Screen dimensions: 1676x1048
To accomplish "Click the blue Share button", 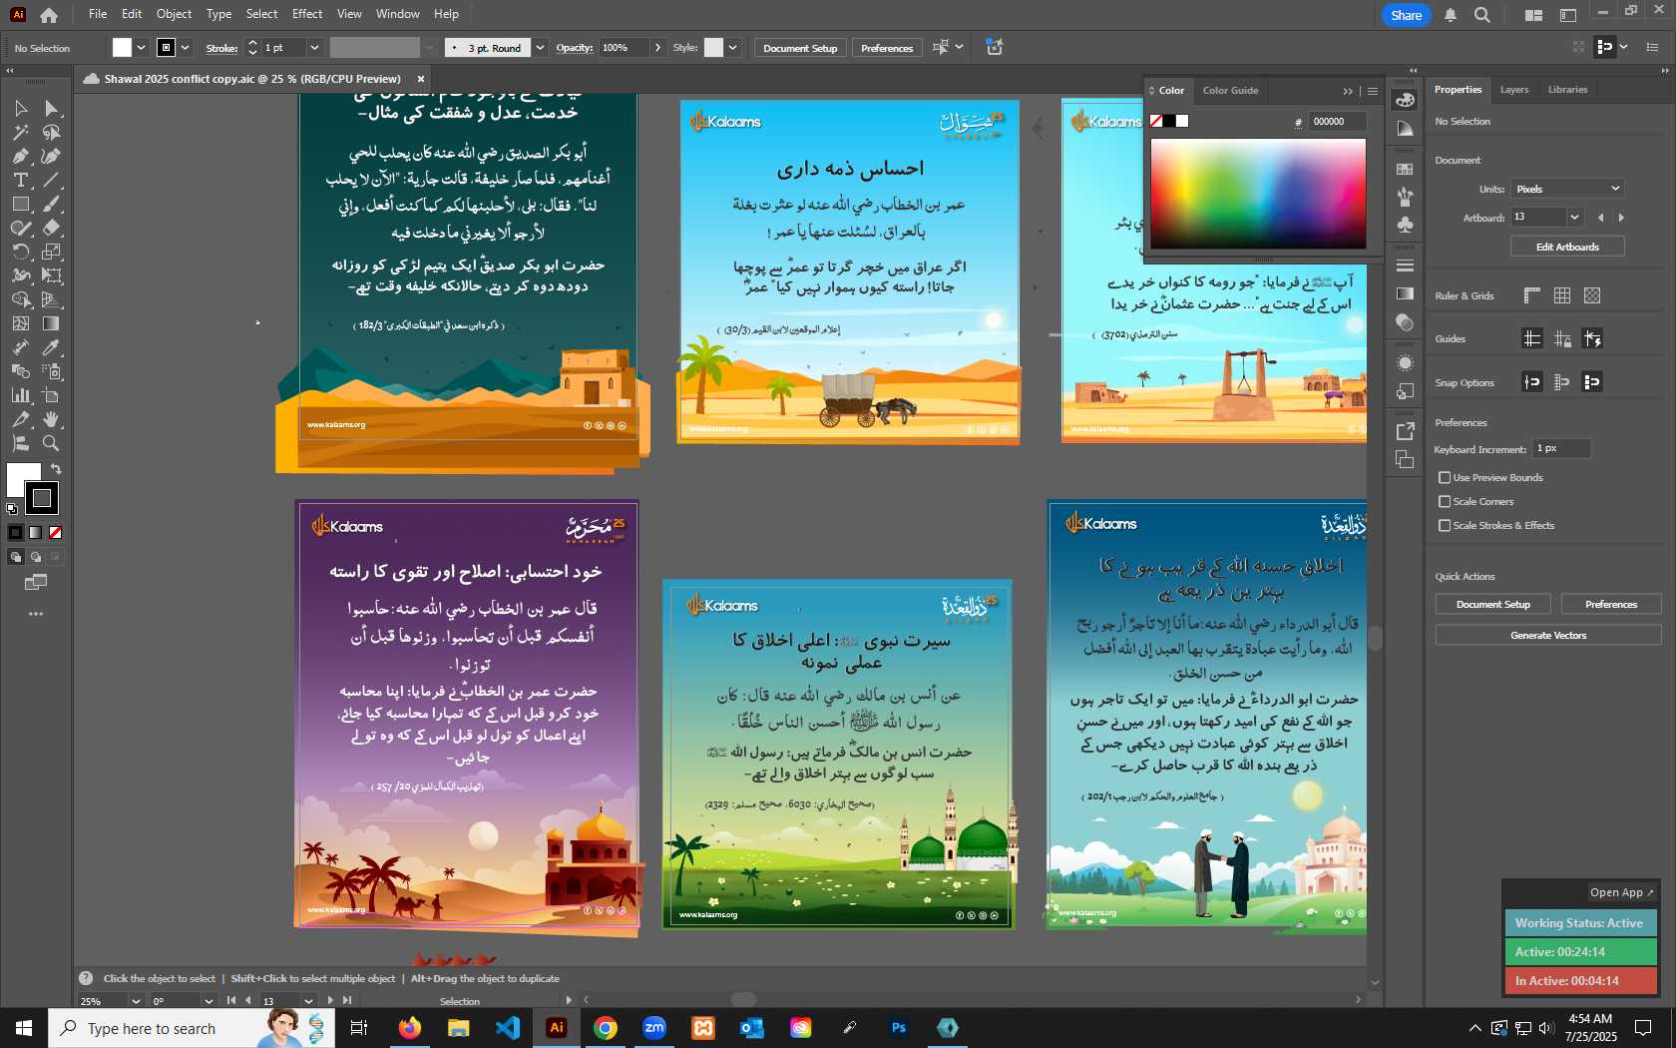I will click(1406, 15).
